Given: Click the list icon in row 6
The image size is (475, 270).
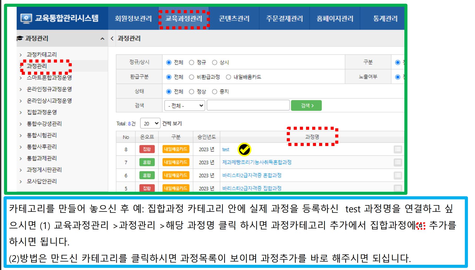Looking at the screenshot, I should click(398, 175).
